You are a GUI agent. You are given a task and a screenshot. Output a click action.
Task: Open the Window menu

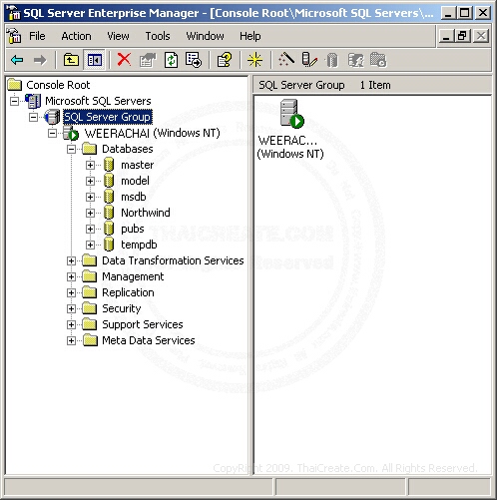(205, 36)
